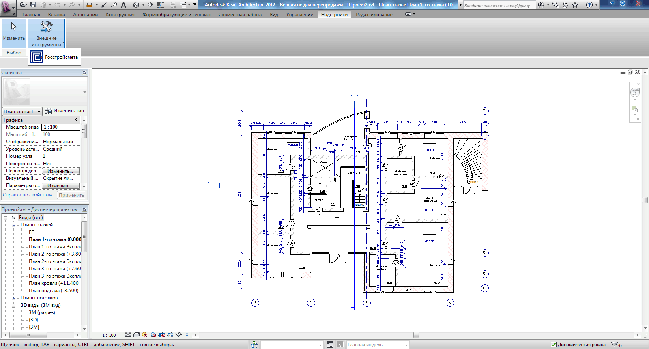Click Изменить button for Параметры отображения
The image size is (649, 349).
point(60,186)
